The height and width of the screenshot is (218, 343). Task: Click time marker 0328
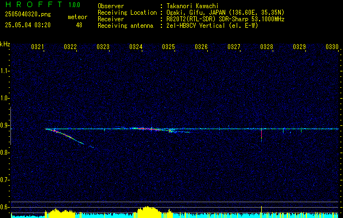coord(267,47)
